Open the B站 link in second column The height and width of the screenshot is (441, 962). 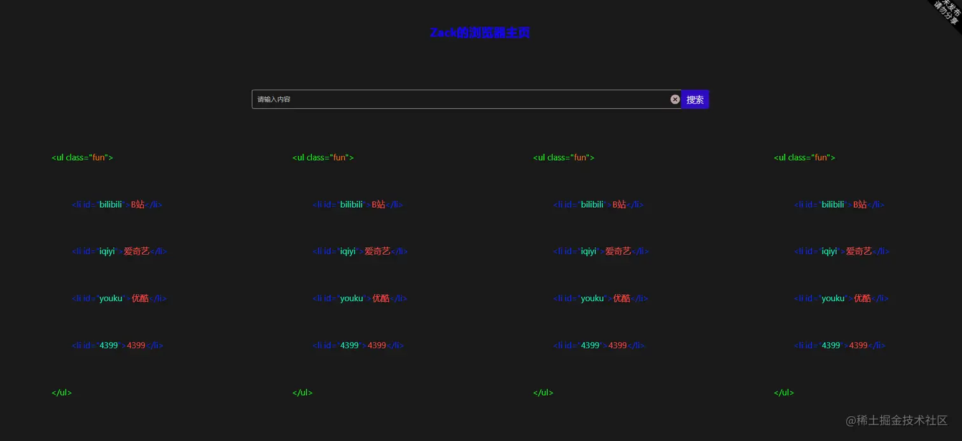coord(379,205)
